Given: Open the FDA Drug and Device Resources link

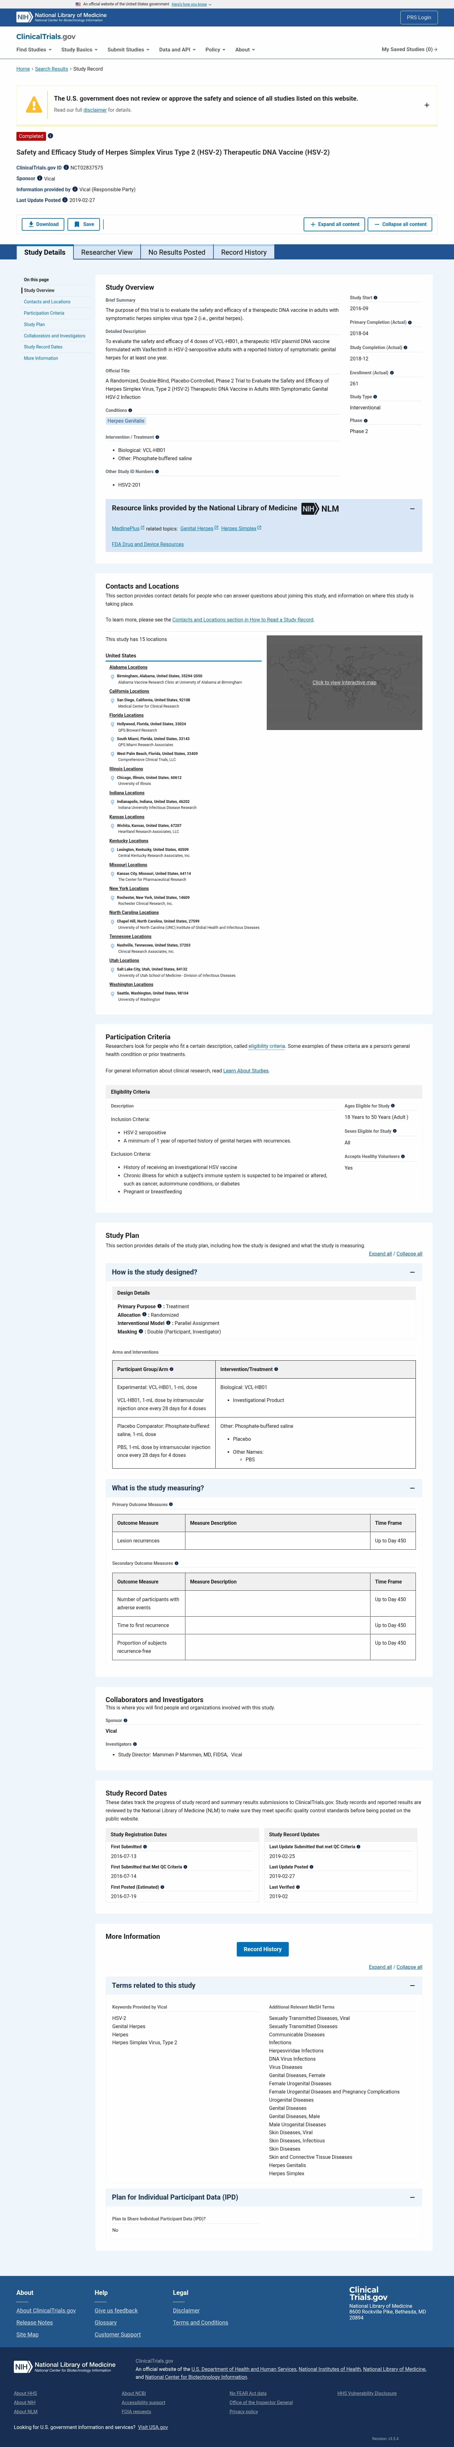Looking at the screenshot, I should point(147,544).
